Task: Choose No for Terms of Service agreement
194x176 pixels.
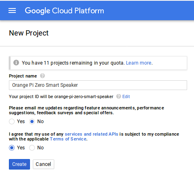Action: tap(32, 148)
